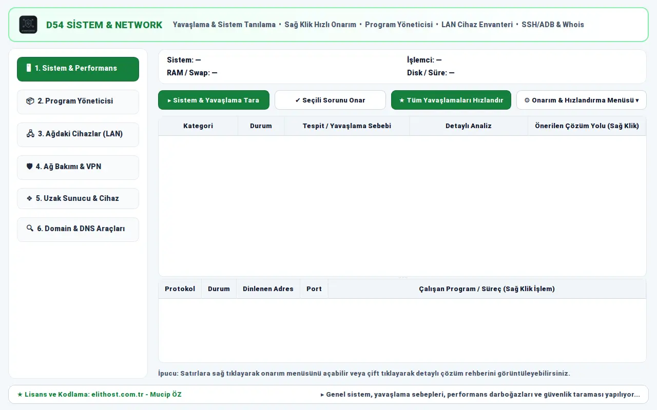Open Ağdaki Cihazlar (LAN) tab

tap(78, 134)
